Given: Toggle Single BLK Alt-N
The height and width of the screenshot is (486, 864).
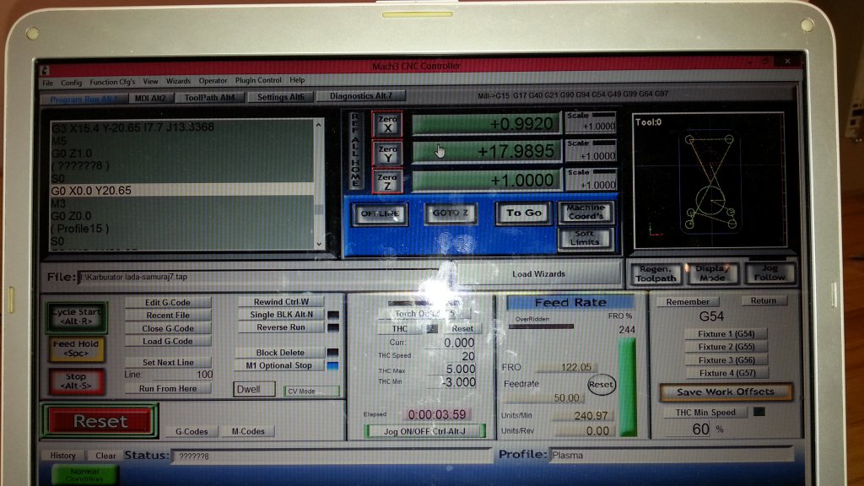Looking at the screenshot, I should [281, 315].
